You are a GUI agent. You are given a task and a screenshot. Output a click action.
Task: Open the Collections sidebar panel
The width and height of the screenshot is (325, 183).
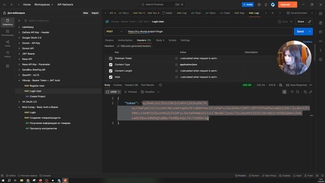pos(8,22)
